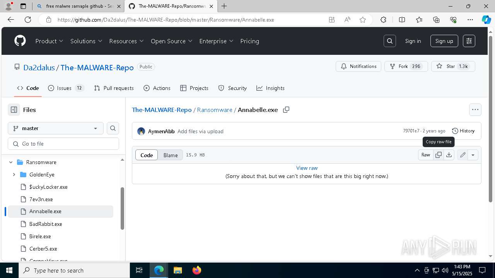The image size is (495, 278).
Task: Open Da2dalus owner link
Action: (39, 68)
